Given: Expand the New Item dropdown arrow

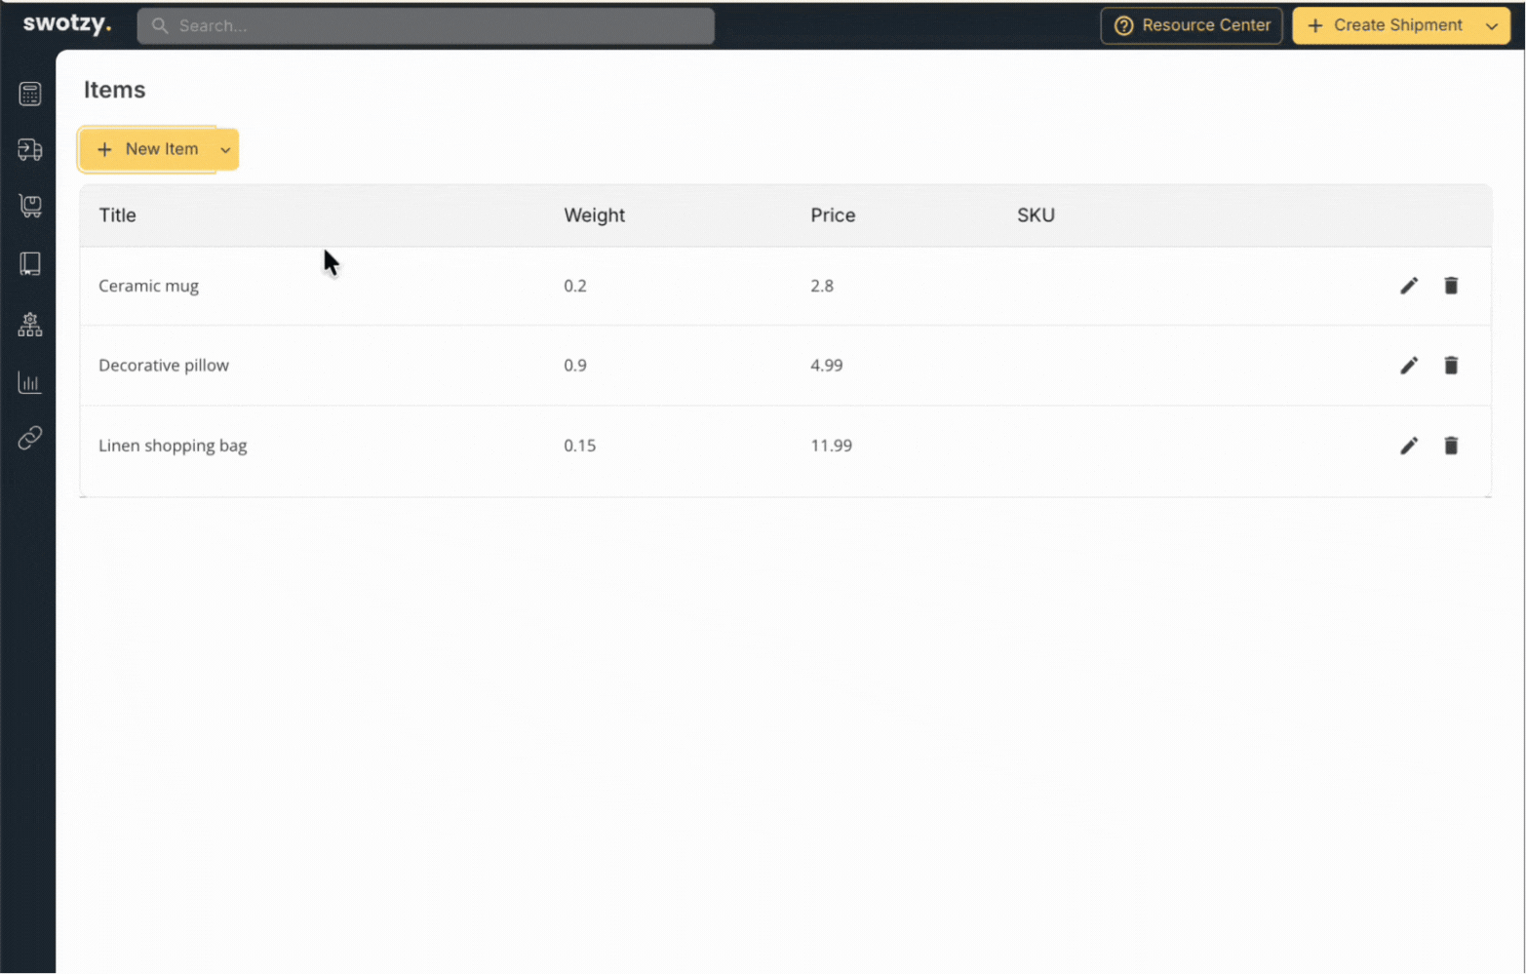Looking at the screenshot, I should click(x=225, y=149).
